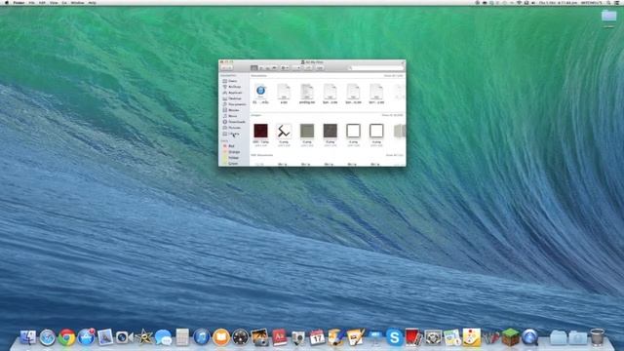
Task: Open iBooks orange icon in dock
Action: tap(221, 338)
